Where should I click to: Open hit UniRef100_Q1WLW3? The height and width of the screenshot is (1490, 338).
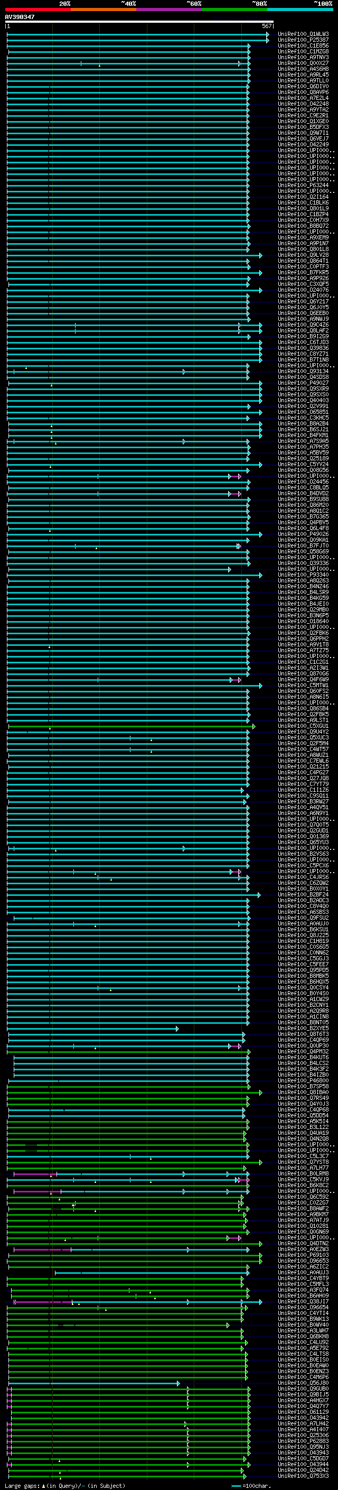point(303,34)
